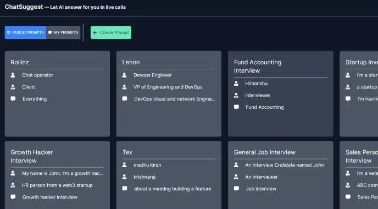Image resolution: width=378 pixels, height=209 pixels.
Task: Click the person icon beside Devops Engineer
Action: pyautogui.click(x=124, y=75)
